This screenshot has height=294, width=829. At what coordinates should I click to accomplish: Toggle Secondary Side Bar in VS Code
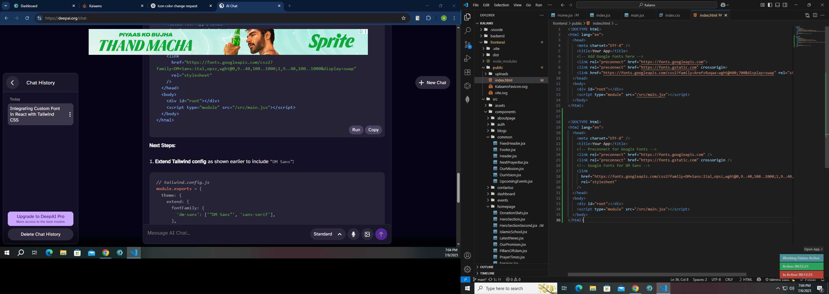click(785, 5)
